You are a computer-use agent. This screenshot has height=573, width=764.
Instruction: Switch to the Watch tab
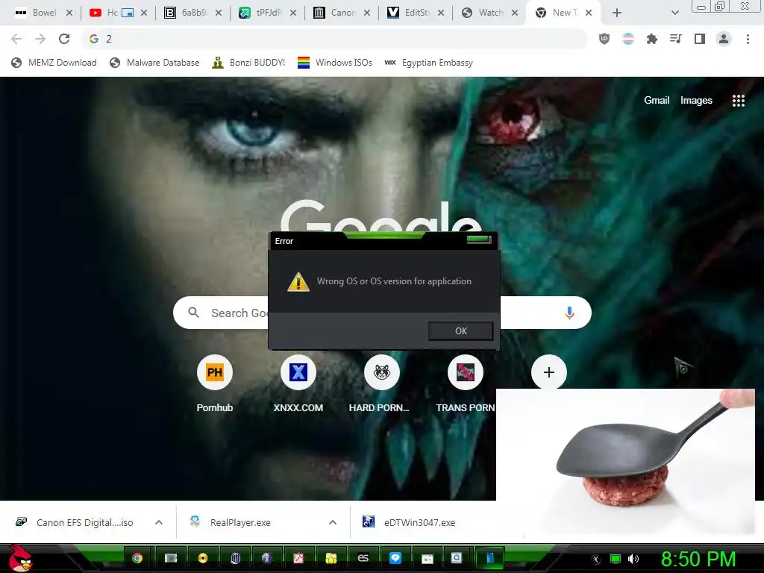489,13
